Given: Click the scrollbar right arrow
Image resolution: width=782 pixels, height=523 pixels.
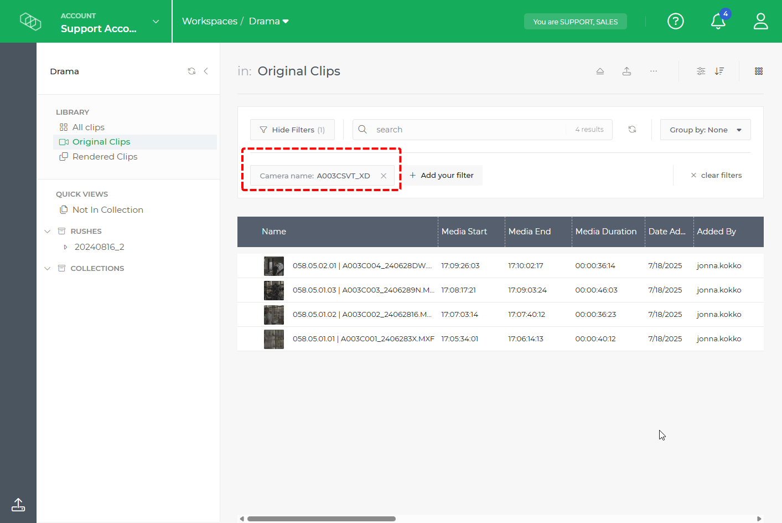Looking at the screenshot, I should (x=759, y=519).
